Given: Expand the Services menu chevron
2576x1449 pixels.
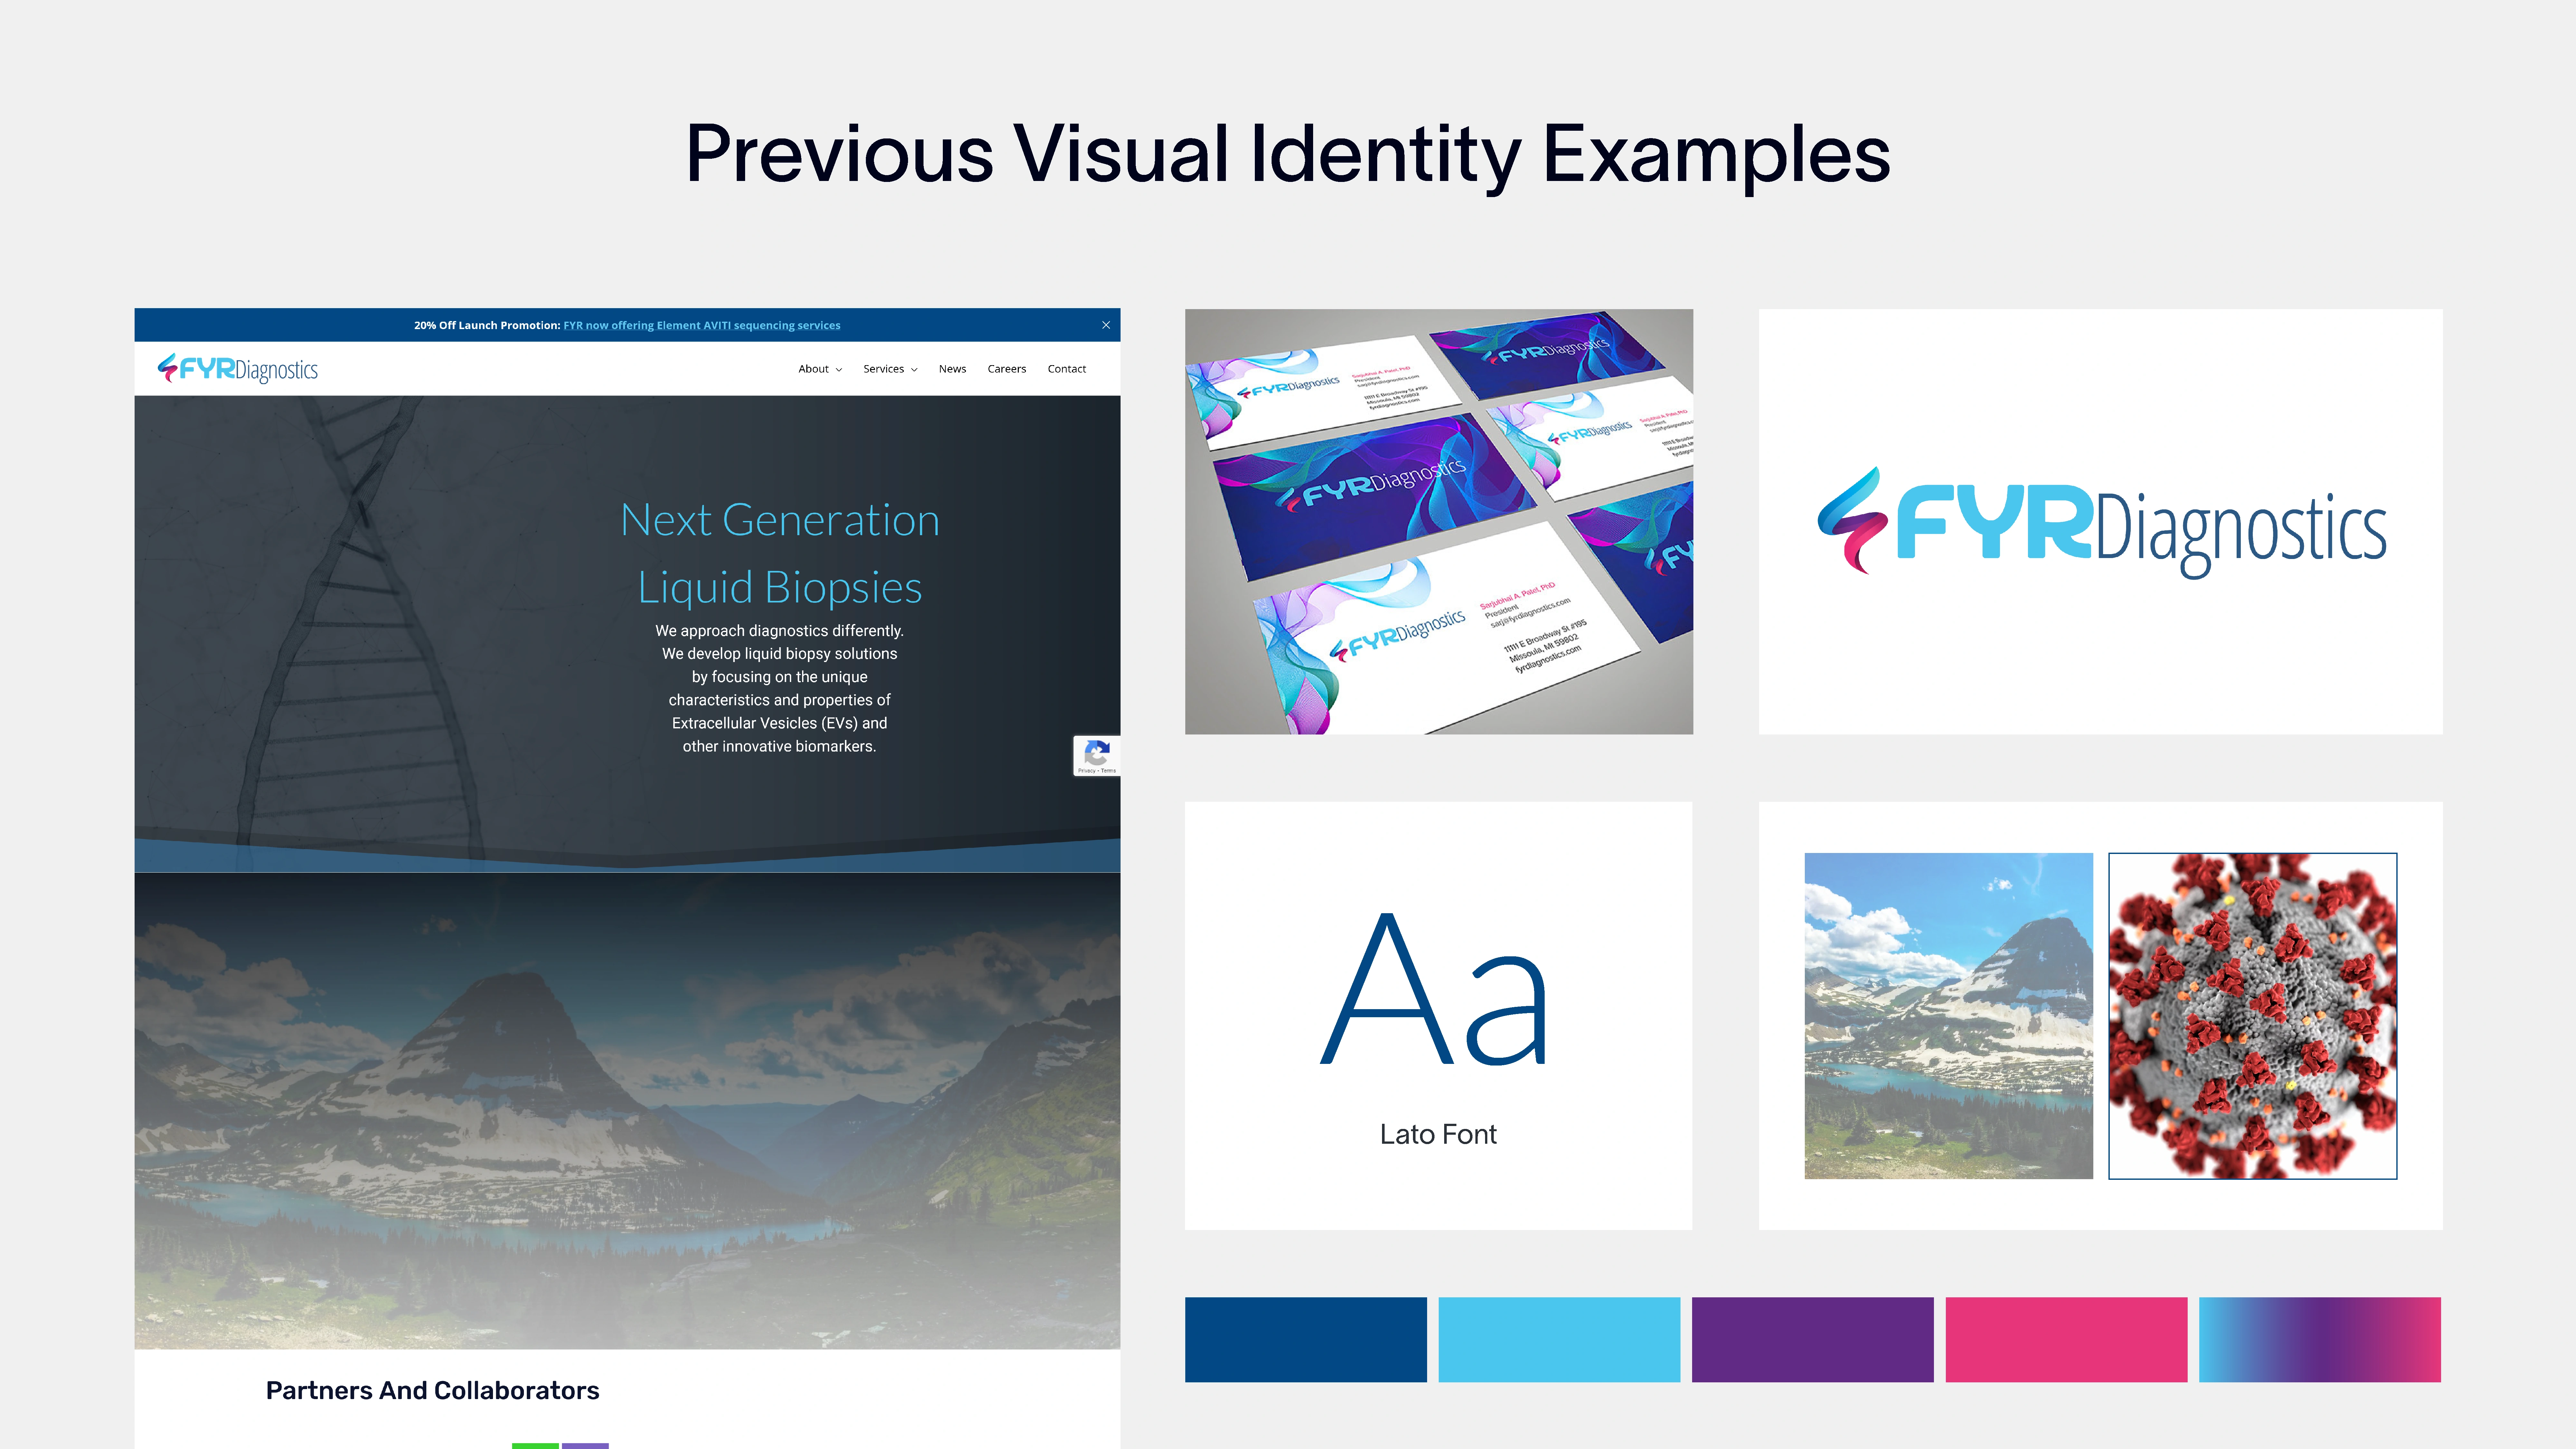Looking at the screenshot, I should [x=914, y=370].
